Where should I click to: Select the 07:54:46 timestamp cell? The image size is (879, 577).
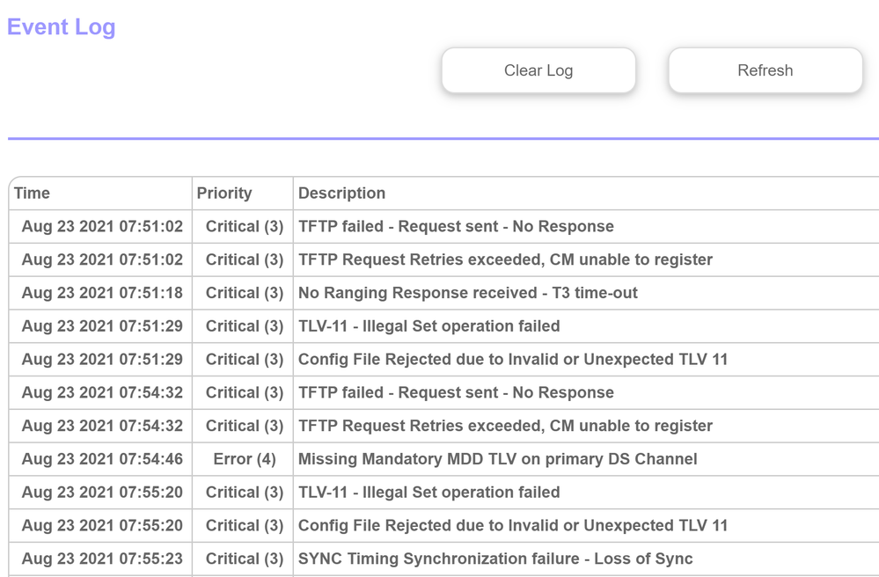(102, 459)
